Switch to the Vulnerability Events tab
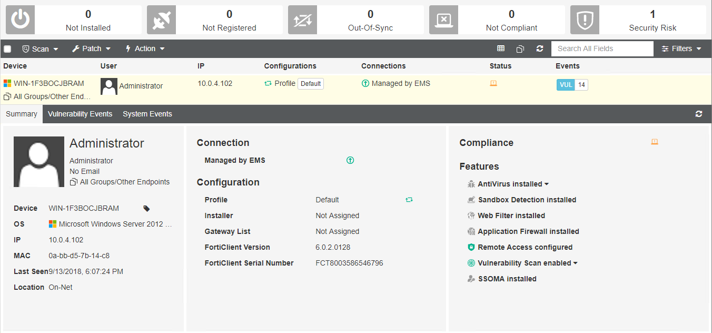This screenshot has width=712, height=333. (x=80, y=114)
